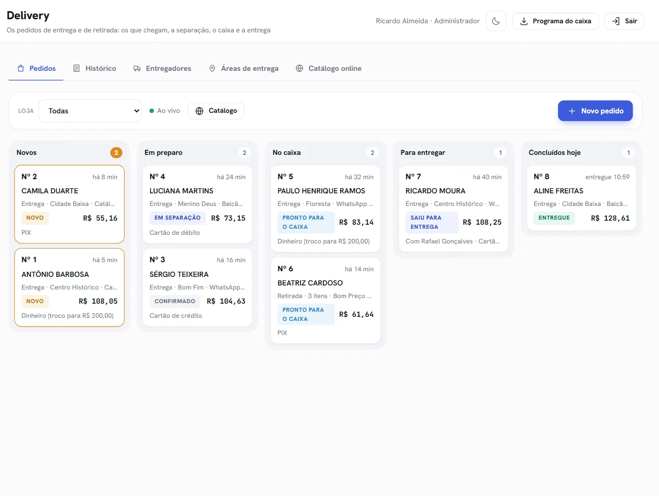This screenshot has height=496, width=659.
Task: Click the Para entregar column header
Action: [x=423, y=152]
